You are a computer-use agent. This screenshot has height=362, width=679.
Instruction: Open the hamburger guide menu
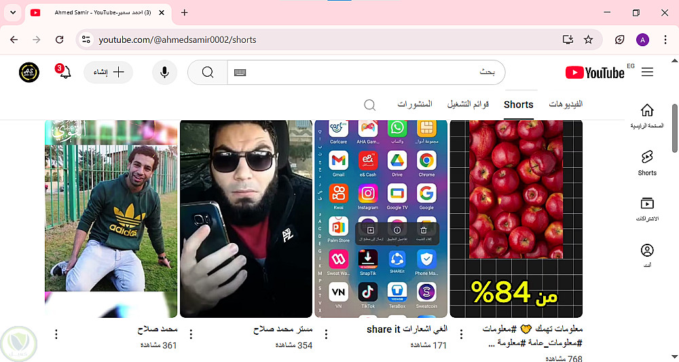coord(647,72)
